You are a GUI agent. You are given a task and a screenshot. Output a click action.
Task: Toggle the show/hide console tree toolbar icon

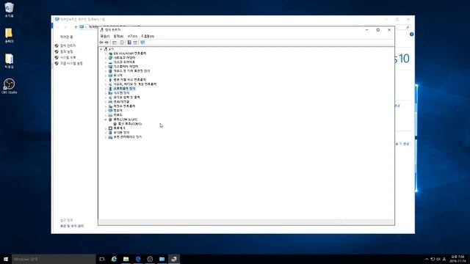click(115, 43)
